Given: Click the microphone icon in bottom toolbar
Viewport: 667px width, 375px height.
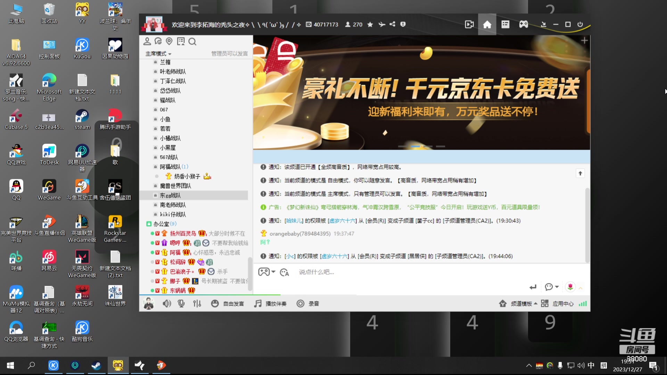Looking at the screenshot, I should (x=181, y=303).
